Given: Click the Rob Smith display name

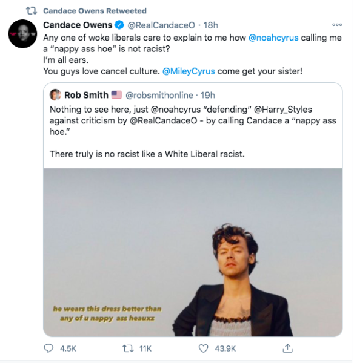Looking at the screenshot, I should point(86,95).
